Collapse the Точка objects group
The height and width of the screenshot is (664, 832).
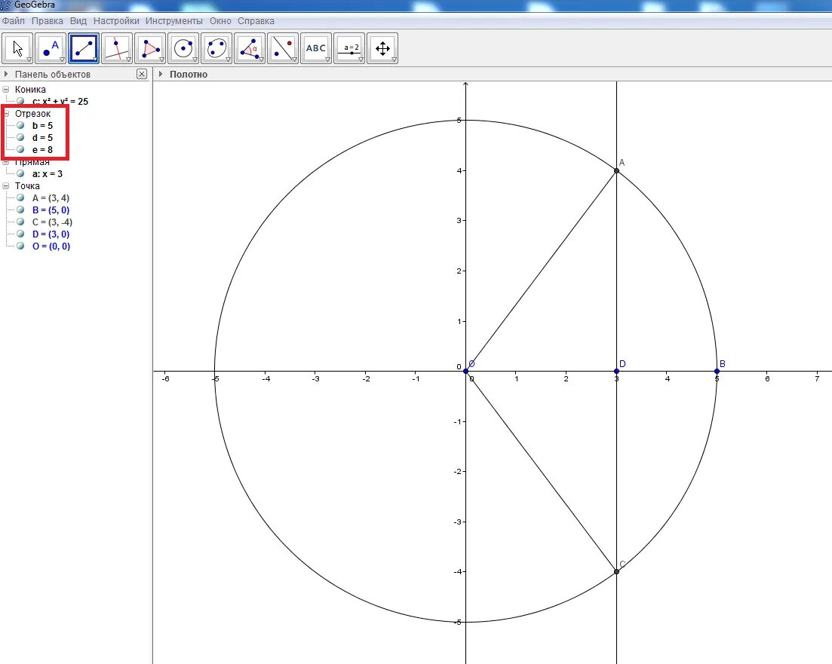(x=6, y=185)
